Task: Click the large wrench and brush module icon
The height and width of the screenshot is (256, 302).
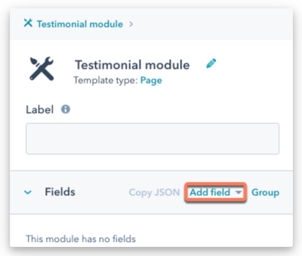Action: click(42, 68)
